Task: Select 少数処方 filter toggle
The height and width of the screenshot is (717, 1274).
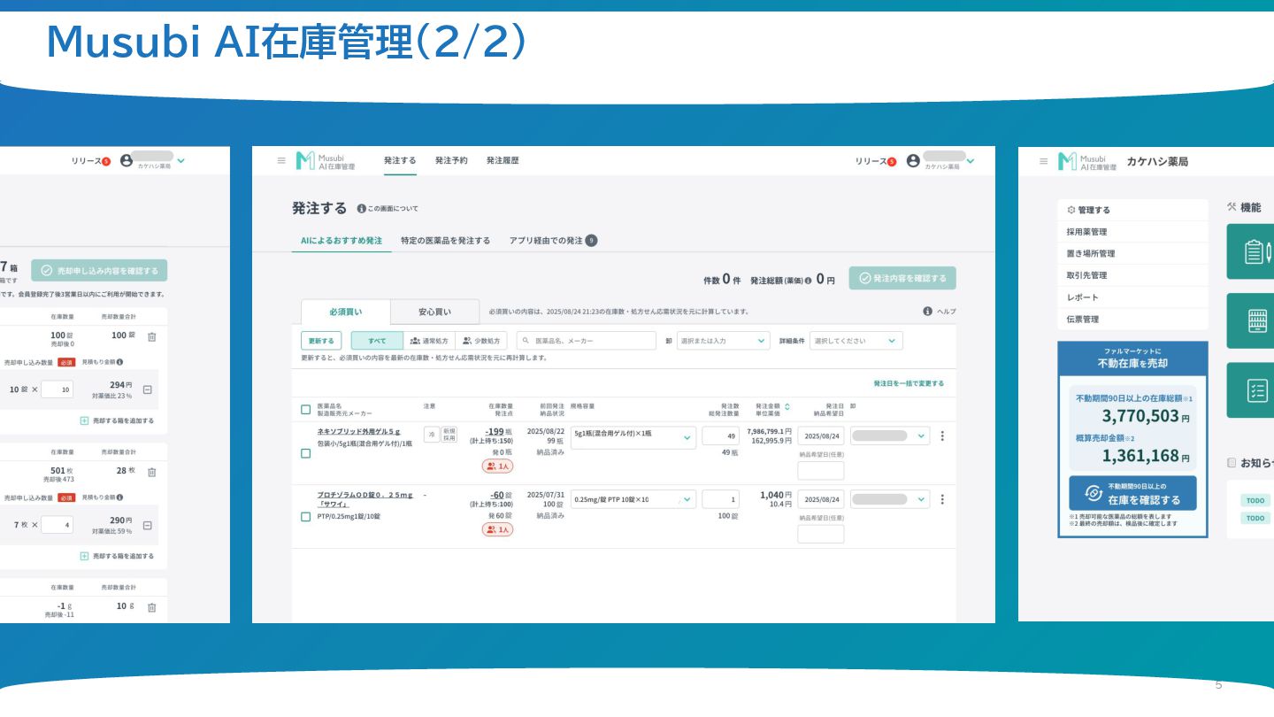Action: [x=481, y=341]
